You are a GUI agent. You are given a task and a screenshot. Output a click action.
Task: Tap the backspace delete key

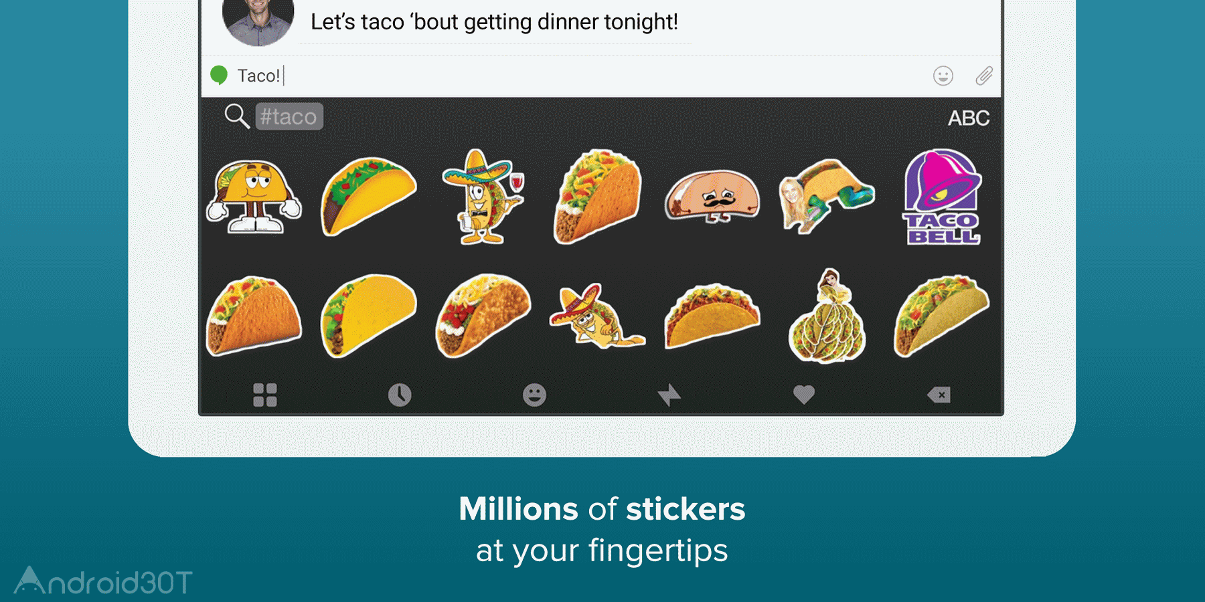pos(939,395)
